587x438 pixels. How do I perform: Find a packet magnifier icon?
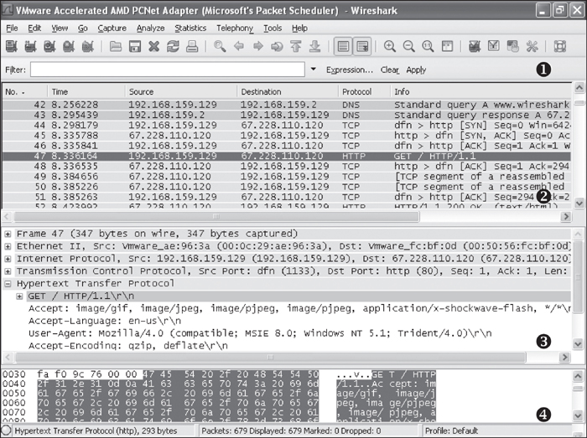coord(220,47)
